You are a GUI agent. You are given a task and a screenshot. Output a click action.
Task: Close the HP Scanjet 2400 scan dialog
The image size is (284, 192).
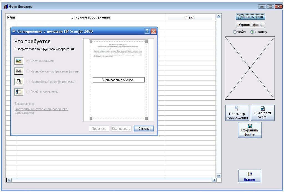point(153,31)
